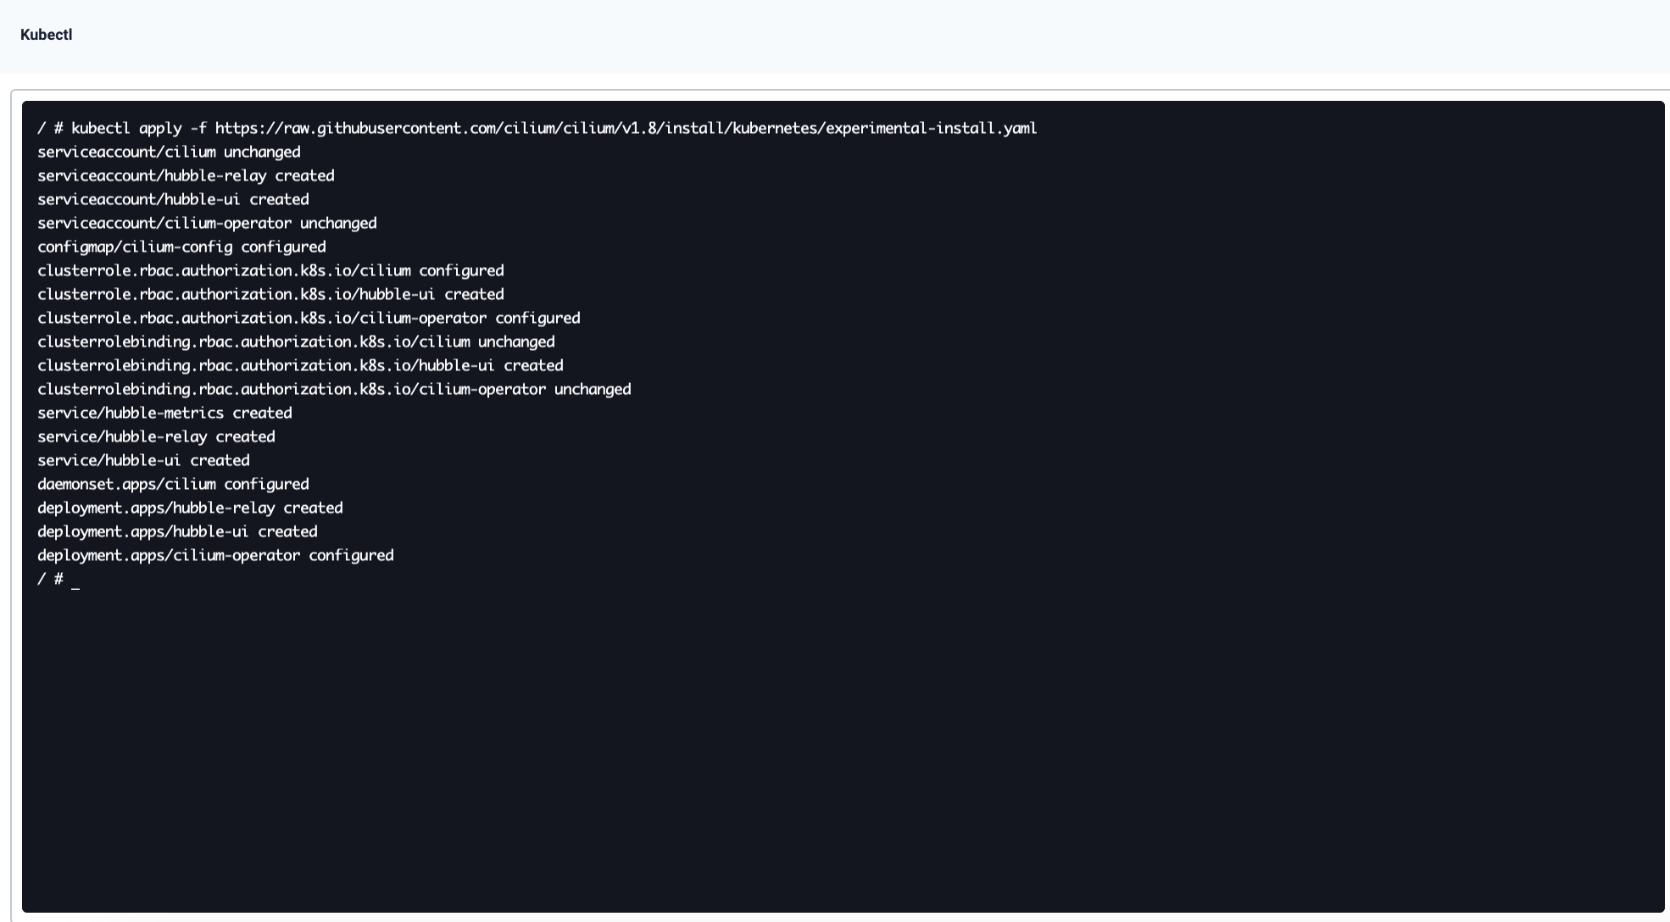The image size is (1670, 922).
Task: Click the service/hubble-relay created line
Action: tap(156, 436)
